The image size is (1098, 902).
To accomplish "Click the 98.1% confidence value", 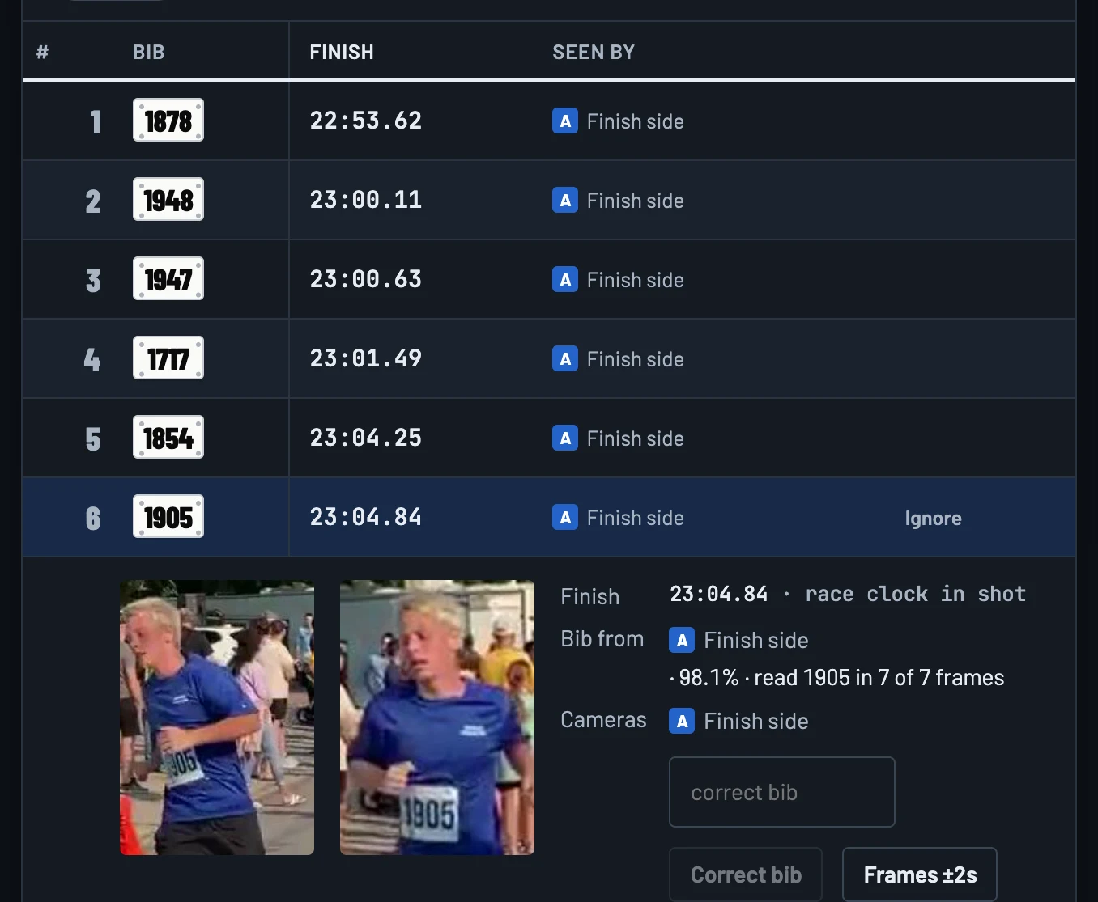I will [709, 677].
